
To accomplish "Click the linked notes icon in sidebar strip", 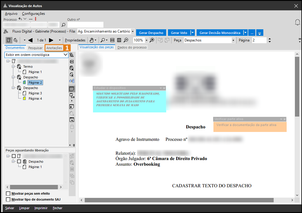I will 72,96.
